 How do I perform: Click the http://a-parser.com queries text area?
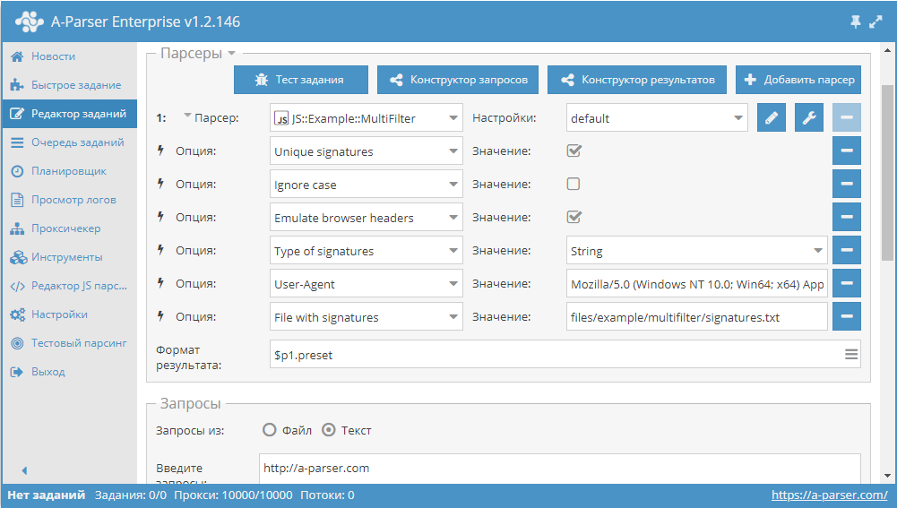[559, 469]
